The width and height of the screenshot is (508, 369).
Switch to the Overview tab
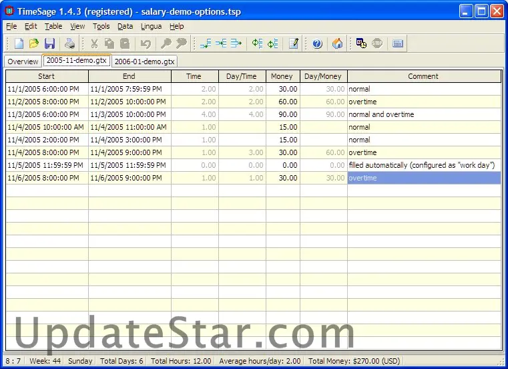23,61
